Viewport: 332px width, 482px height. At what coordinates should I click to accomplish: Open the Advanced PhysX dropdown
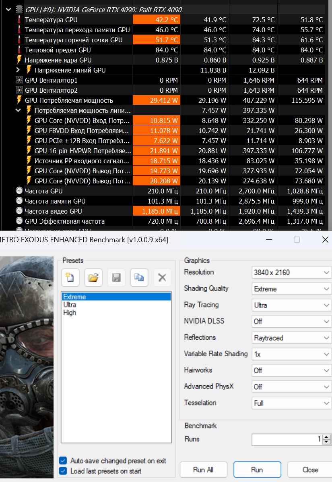pyautogui.click(x=291, y=387)
